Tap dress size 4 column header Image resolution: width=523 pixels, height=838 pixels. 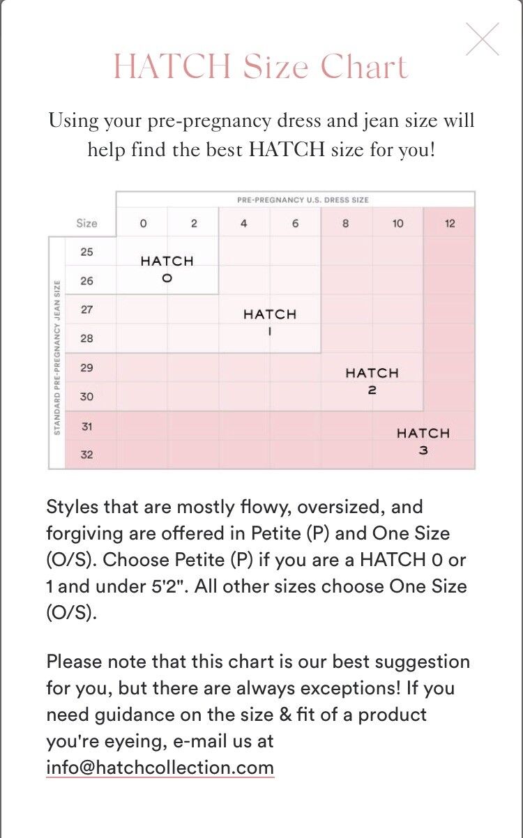tap(244, 224)
